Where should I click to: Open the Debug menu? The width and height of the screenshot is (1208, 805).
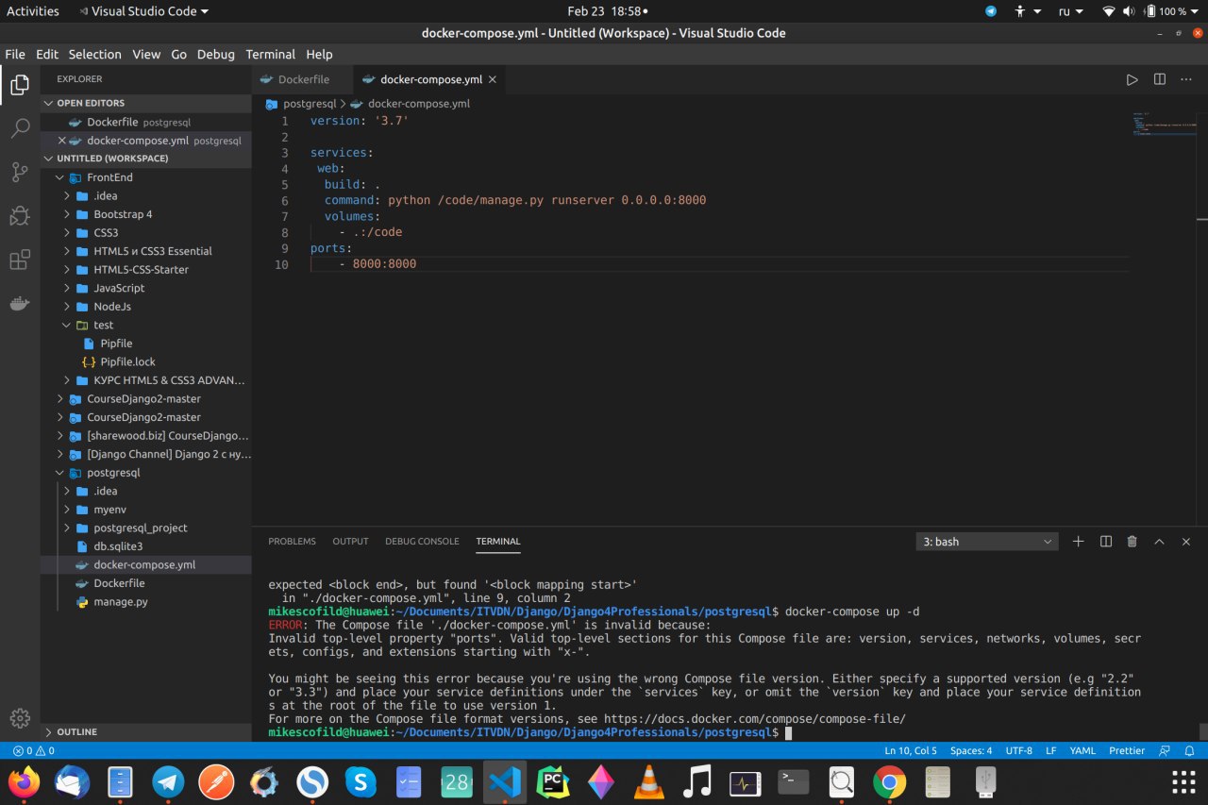215,54
